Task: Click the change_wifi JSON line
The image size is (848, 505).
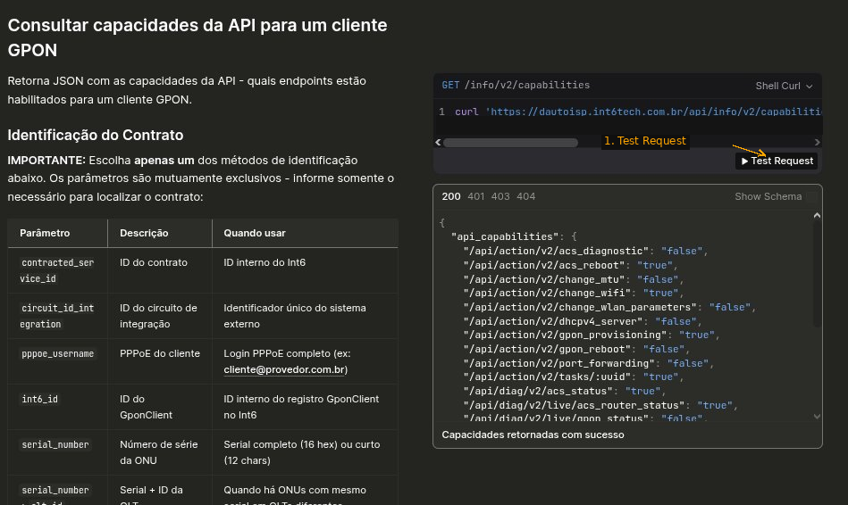Action: coord(574,293)
